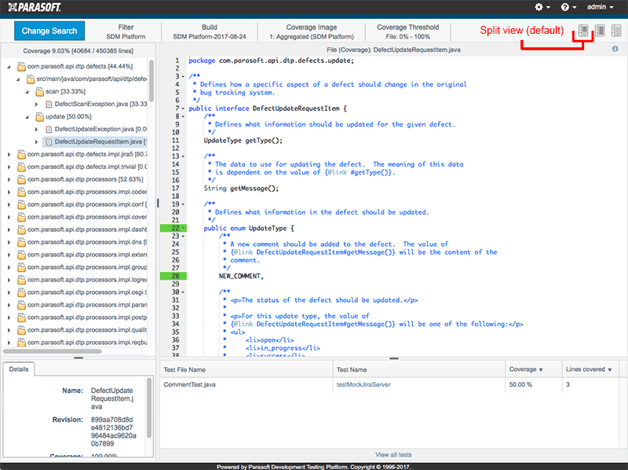Click the Filter SDM Platform toolbar item
628x470 pixels.
pyautogui.click(x=126, y=31)
